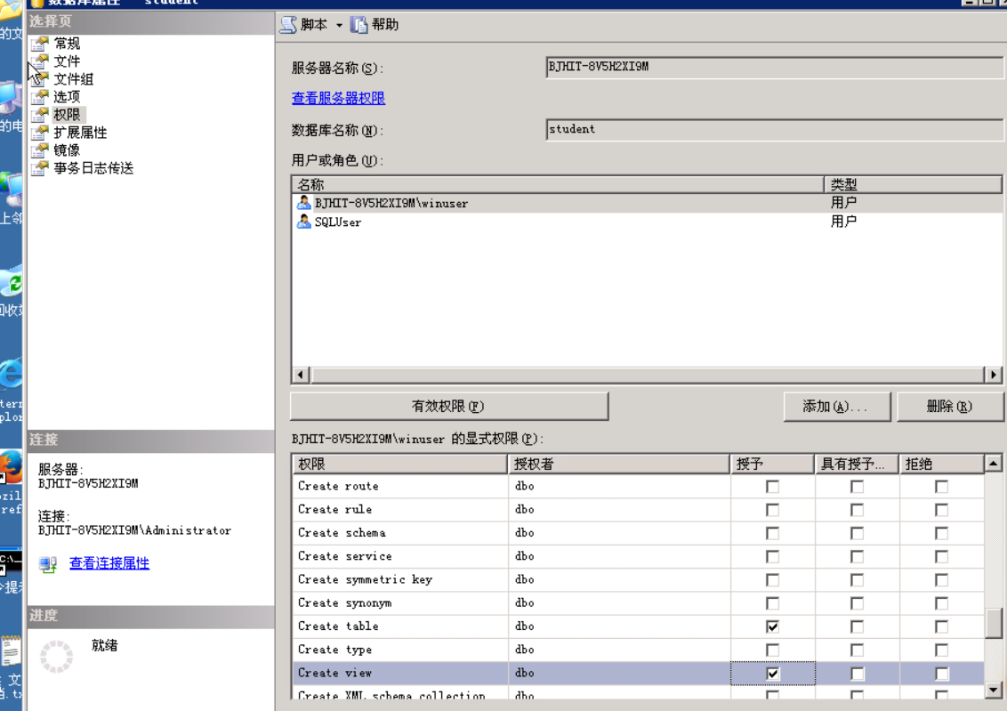The image size is (1007, 711).
Task: Click the 添加 button
Action: 836,406
